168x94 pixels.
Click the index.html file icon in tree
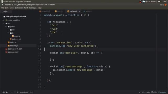coord(10,39)
